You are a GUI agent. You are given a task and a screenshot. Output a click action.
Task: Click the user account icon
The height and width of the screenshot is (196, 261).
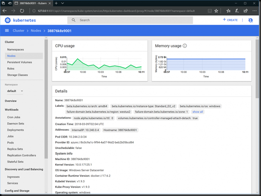coord(250,20)
